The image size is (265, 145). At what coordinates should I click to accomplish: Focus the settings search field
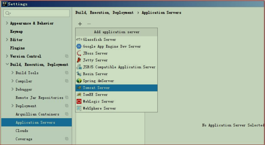[x=37, y=13]
